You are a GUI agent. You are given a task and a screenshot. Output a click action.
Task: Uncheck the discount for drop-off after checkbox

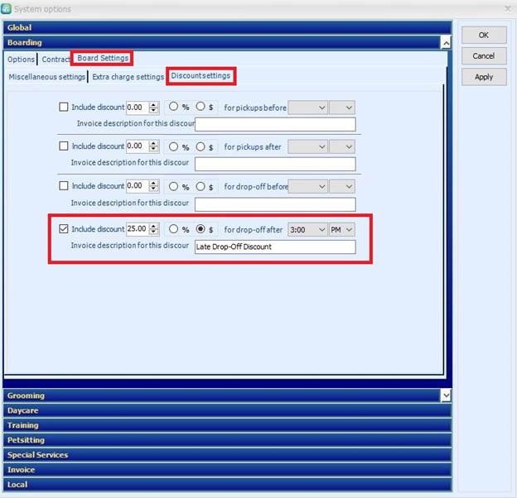pyautogui.click(x=63, y=229)
